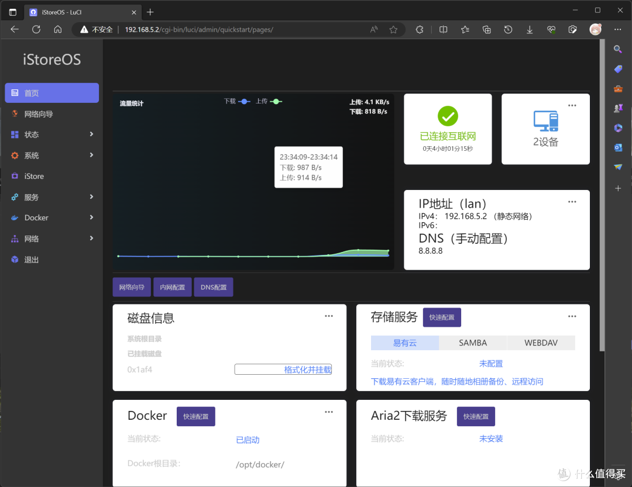Click the browser home icon
Viewport: 632px width, 487px height.
(x=57, y=29)
